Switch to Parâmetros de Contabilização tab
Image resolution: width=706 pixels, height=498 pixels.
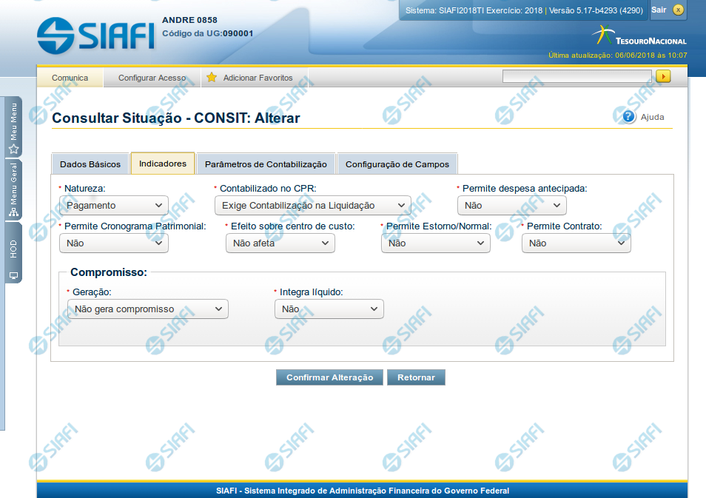click(x=266, y=164)
